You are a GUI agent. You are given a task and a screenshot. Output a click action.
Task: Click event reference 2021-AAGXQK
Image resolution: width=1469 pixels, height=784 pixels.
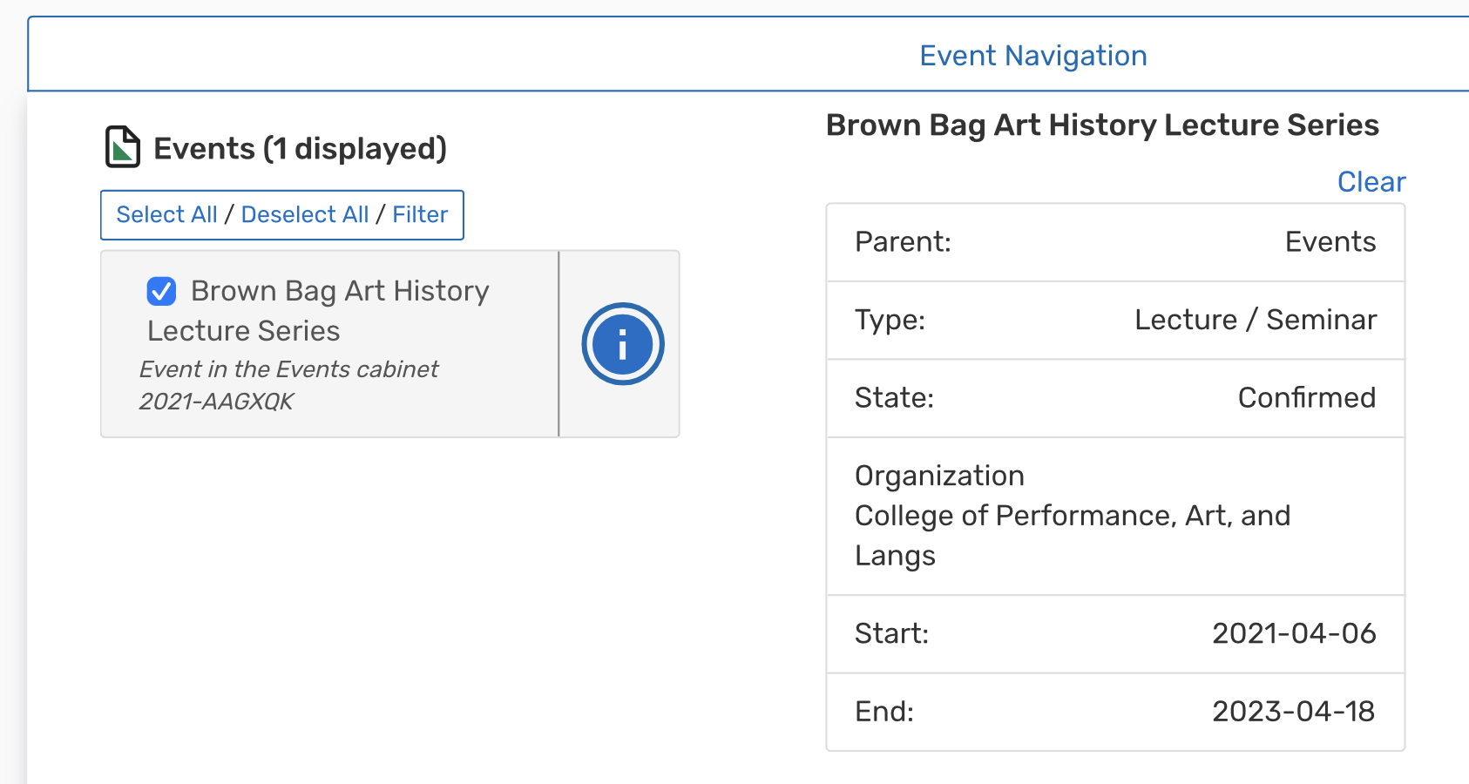tap(216, 402)
